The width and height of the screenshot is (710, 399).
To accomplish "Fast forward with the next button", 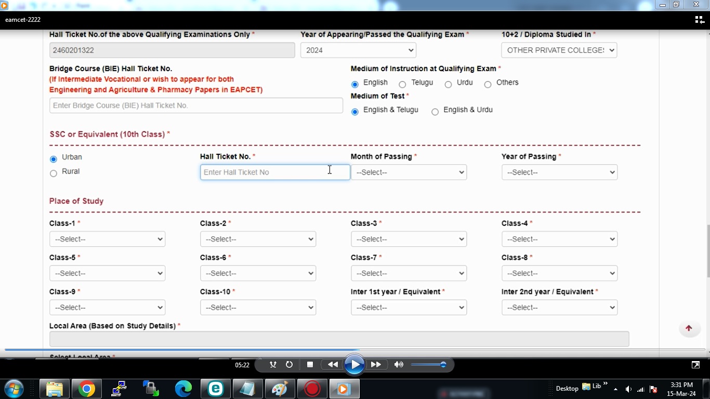I will pos(376,365).
